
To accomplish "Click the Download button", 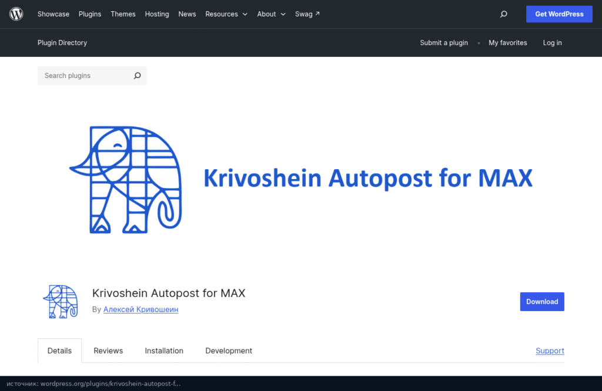I will pyautogui.click(x=542, y=302).
